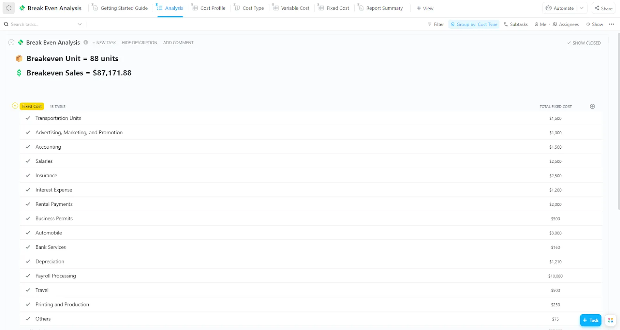Toggle the Me filter

tap(540, 24)
